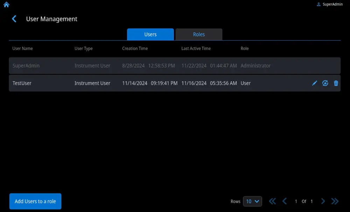
Task: Click the SuperAdmin label at top right
Action: click(x=332, y=4)
